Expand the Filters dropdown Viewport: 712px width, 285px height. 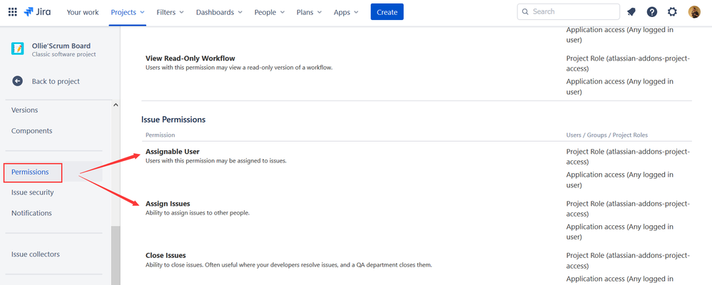[171, 12]
